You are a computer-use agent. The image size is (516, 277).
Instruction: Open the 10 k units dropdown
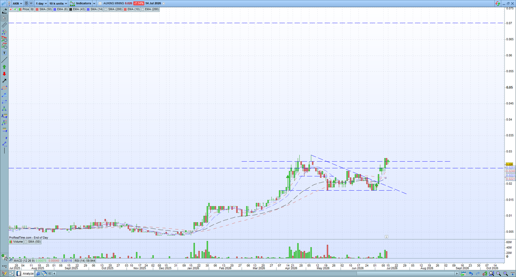pyautogui.click(x=58, y=3)
